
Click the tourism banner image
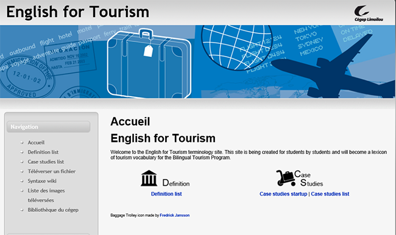[197, 61]
